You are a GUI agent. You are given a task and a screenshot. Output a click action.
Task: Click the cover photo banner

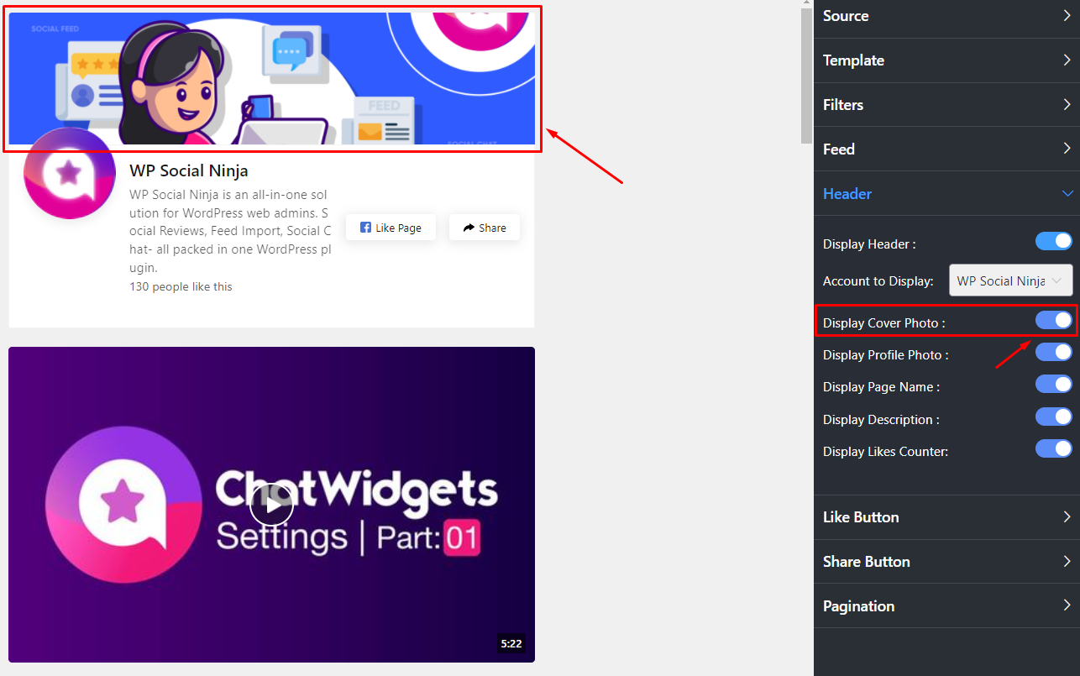271,78
